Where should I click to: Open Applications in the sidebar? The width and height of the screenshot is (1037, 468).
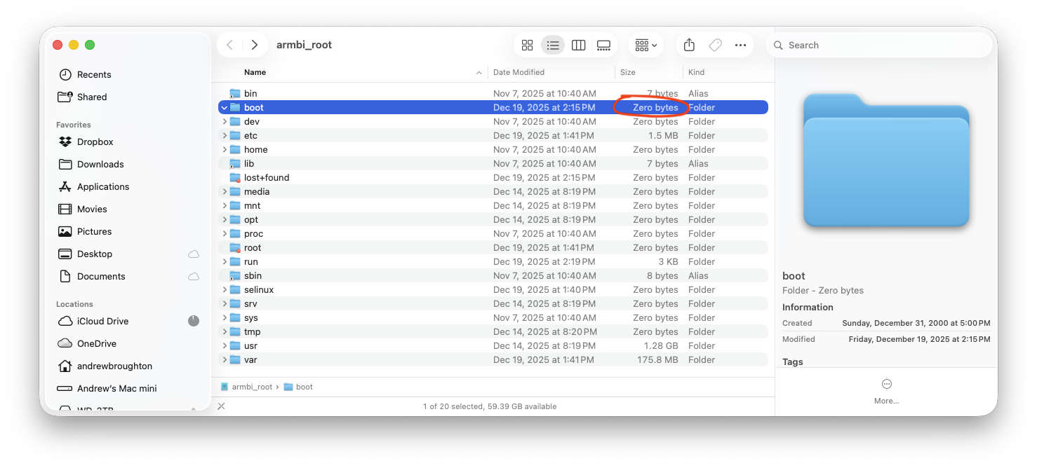click(103, 186)
